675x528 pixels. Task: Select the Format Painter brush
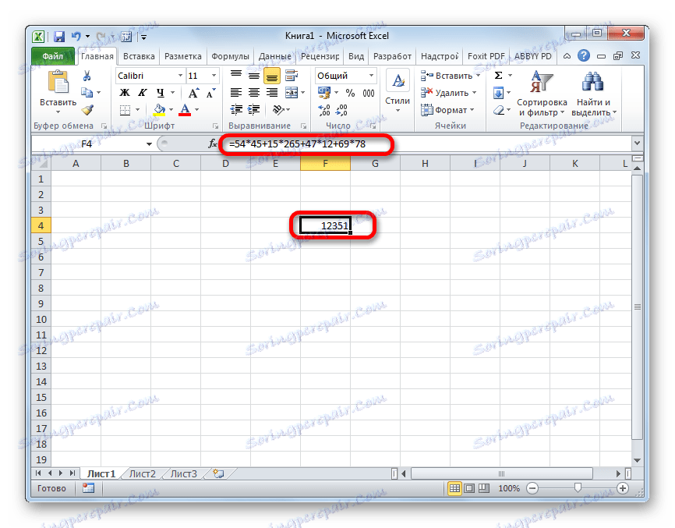coord(87,110)
